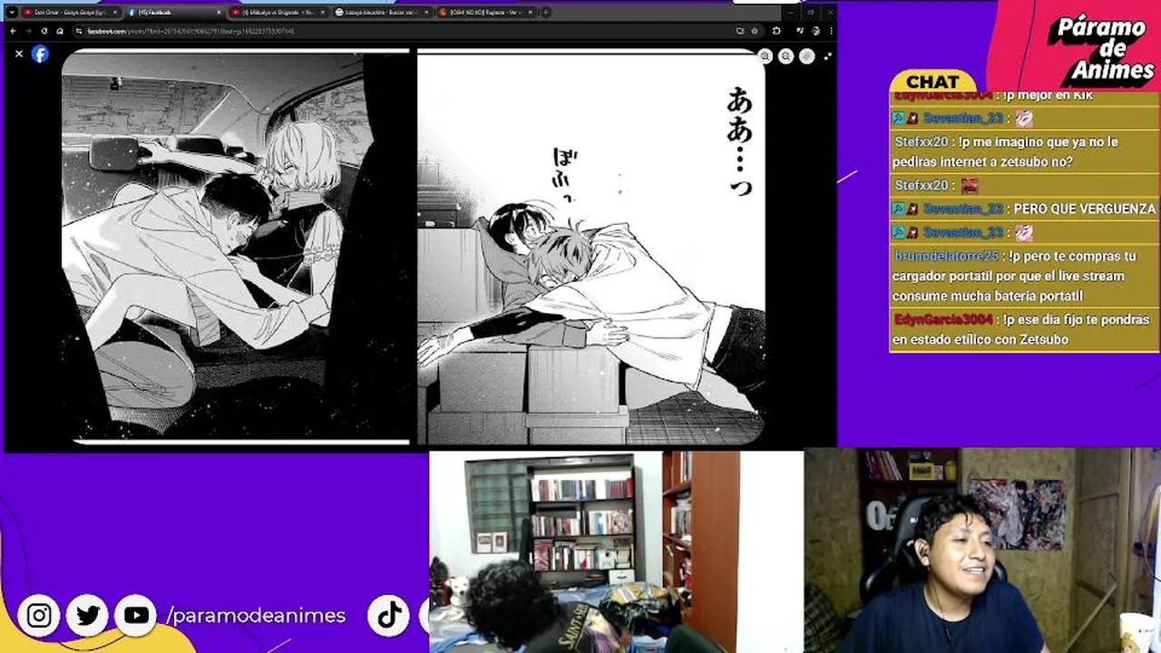Image resolution: width=1161 pixels, height=653 pixels.
Task: Click chat message 'PERO QUE VERGUENZA'
Action: point(1084,209)
